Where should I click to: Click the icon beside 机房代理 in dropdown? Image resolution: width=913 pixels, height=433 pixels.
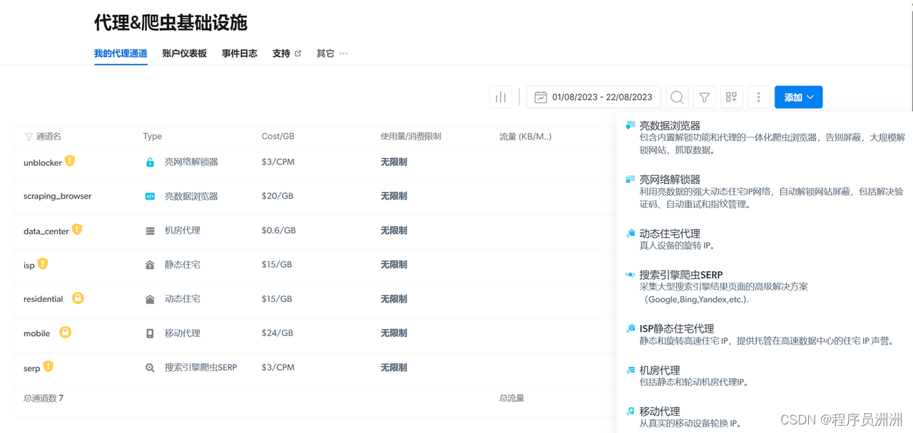pos(630,370)
